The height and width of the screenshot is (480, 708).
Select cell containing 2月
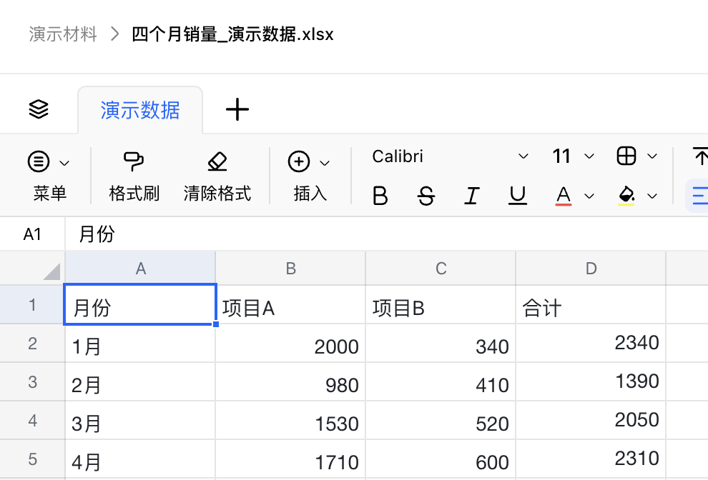click(140, 381)
